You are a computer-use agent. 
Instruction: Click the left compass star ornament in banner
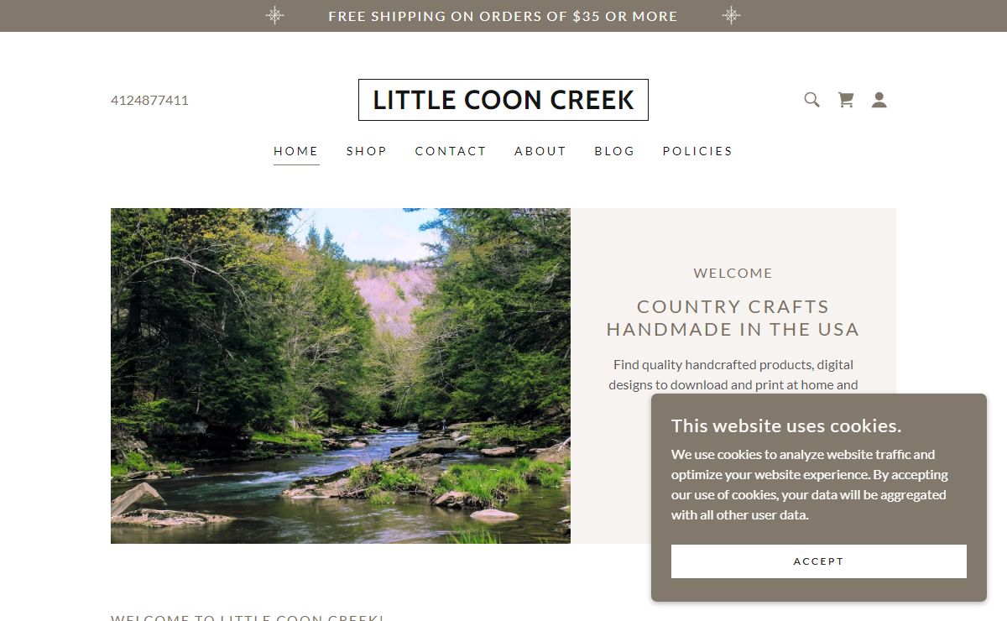tap(274, 15)
